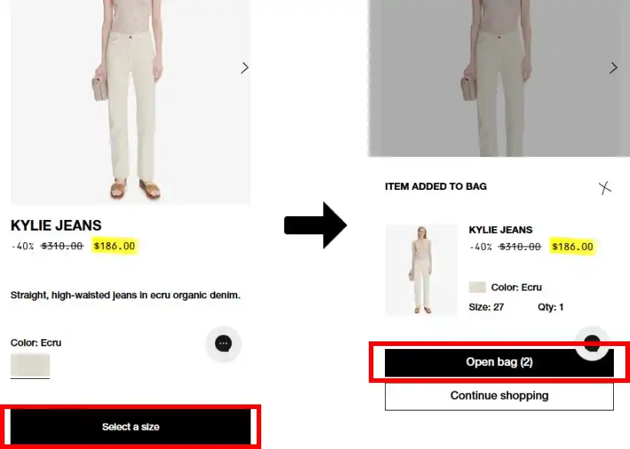Open Kylie Jeans thumbnail in bag panel
This screenshot has height=449, width=630.
click(422, 270)
